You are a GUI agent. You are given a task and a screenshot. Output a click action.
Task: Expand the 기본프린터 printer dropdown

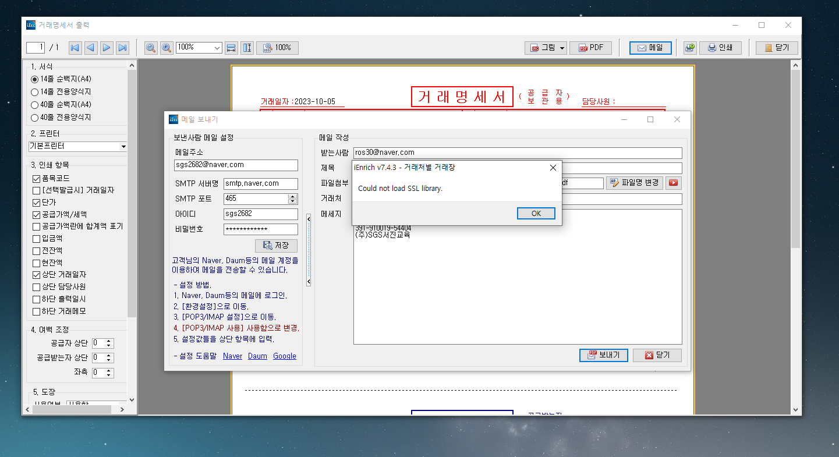pyautogui.click(x=123, y=147)
